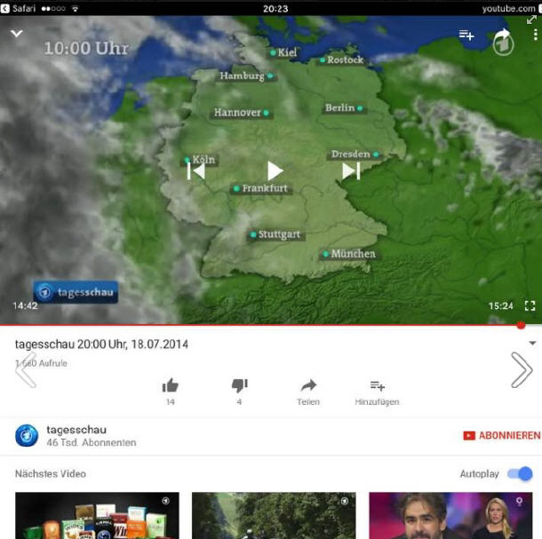Play the tagesschau video
The width and height of the screenshot is (542, 539).
(x=275, y=170)
